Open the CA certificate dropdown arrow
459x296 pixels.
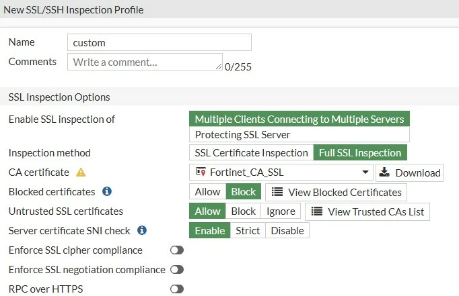coord(365,172)
